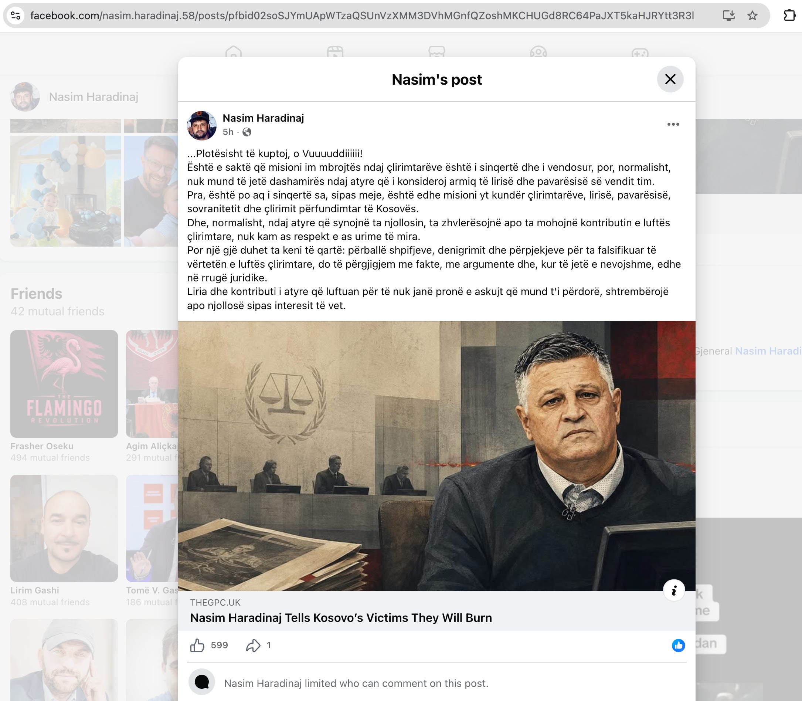
Task: Open the link info 'i' button
Action: tap(674, 590)
